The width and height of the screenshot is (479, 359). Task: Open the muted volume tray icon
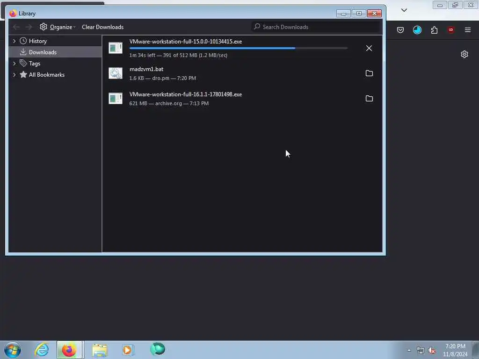pos(432,351)
